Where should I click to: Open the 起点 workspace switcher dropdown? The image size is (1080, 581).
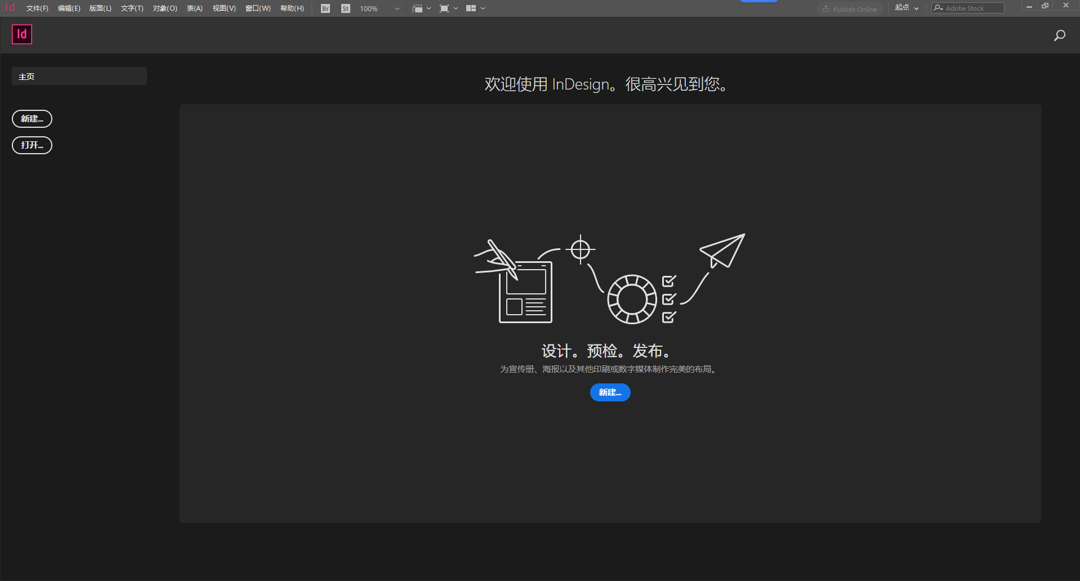[x=906, y=8]
